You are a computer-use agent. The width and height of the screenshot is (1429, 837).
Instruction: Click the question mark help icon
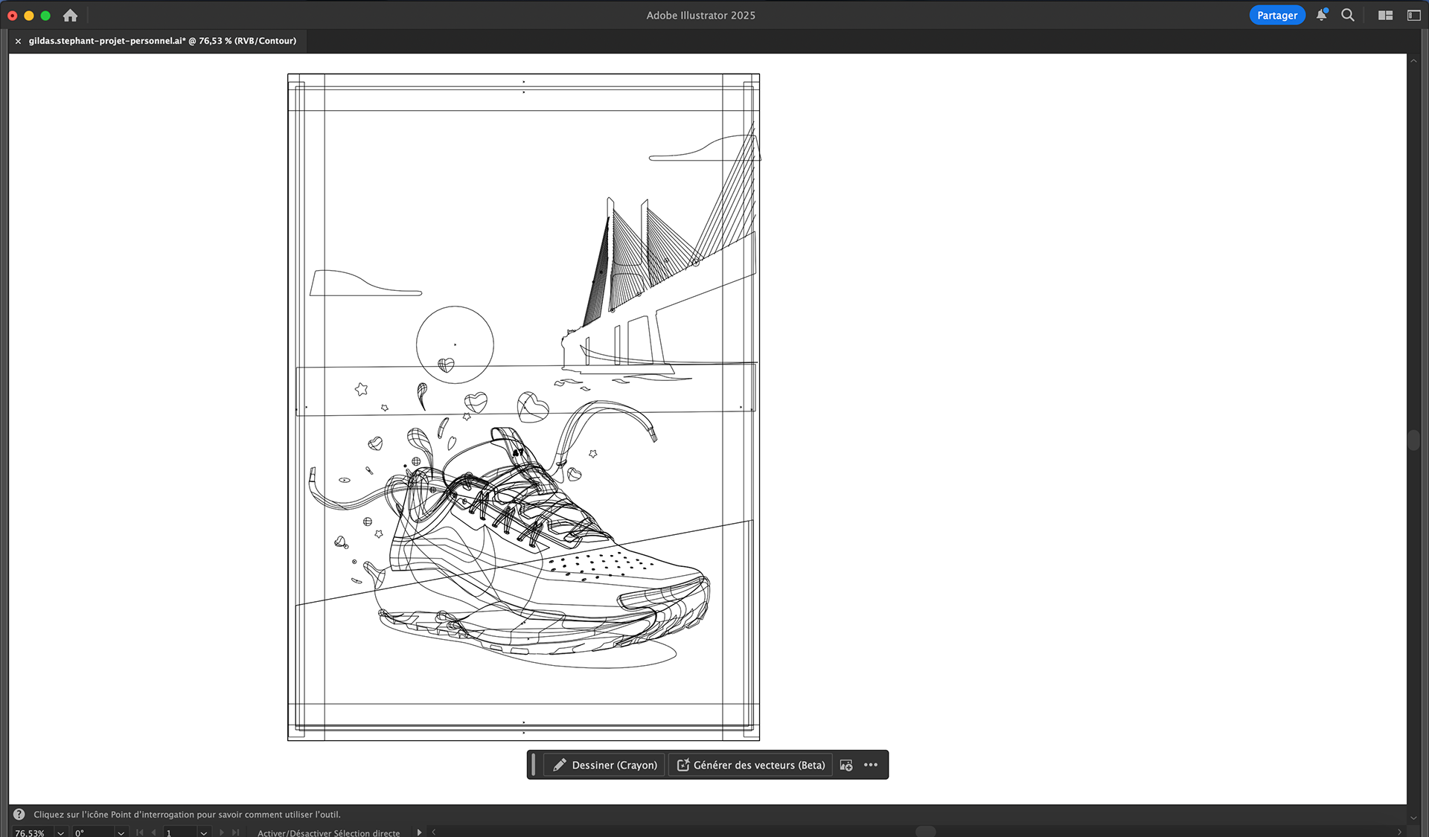pyautogui.click(x=19, y=814)
